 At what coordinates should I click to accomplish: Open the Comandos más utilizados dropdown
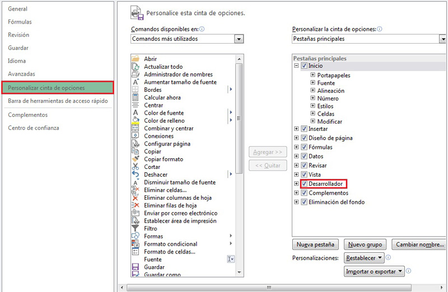239,39
